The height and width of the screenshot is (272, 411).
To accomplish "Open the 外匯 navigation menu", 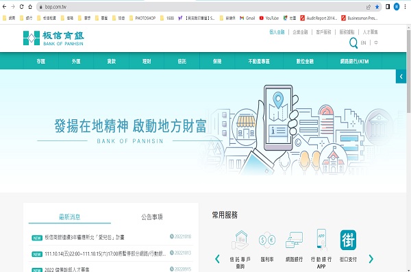I will pyautogui.click(x=76, y=61).
